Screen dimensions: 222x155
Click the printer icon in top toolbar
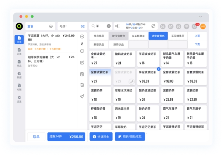tap(179, 26)
